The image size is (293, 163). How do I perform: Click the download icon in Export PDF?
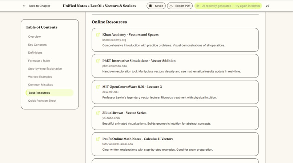coord(171,6)
